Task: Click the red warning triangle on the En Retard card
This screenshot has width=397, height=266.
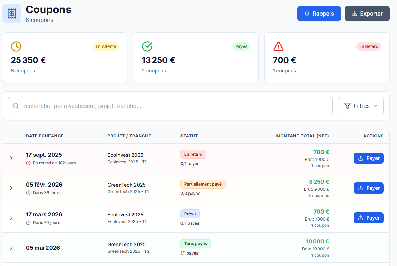Action: coord(278,46)
